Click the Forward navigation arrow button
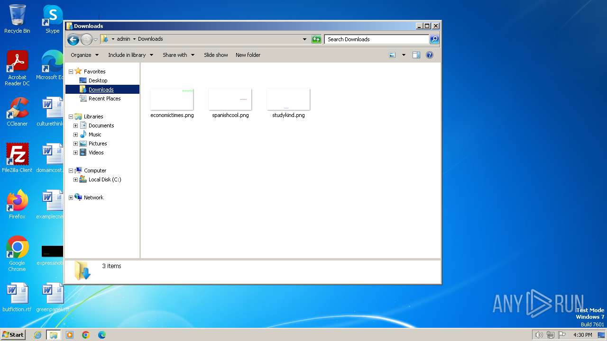The width and height of the screenshot is (607, 341). [86, 39]
